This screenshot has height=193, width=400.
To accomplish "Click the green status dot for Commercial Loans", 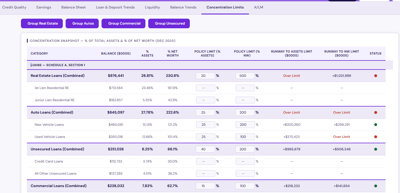I will [375, 186].
